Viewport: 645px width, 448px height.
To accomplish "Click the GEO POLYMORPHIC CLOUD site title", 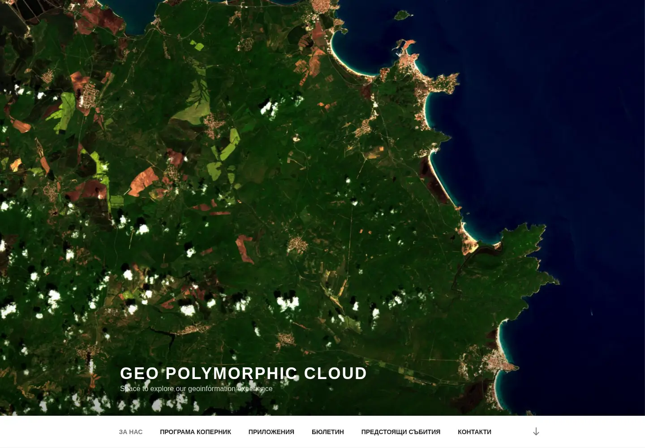I will tap(244, 373).
